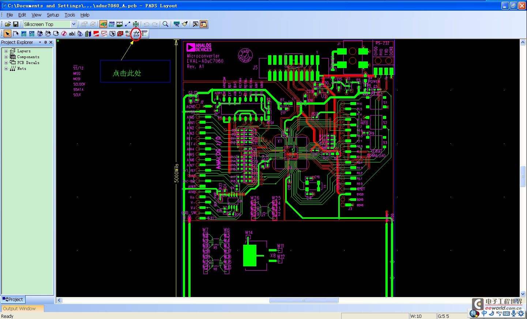Open the Properties toolbar button
This screenshot has height=319, width=527.
pos(84,24)
